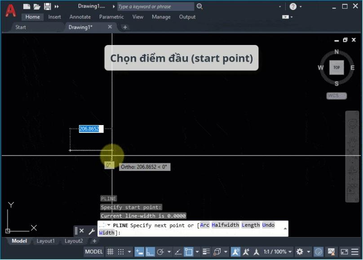Toggle lineweight display icon
Screen dimensions: 363x260
tap(206, 252)
